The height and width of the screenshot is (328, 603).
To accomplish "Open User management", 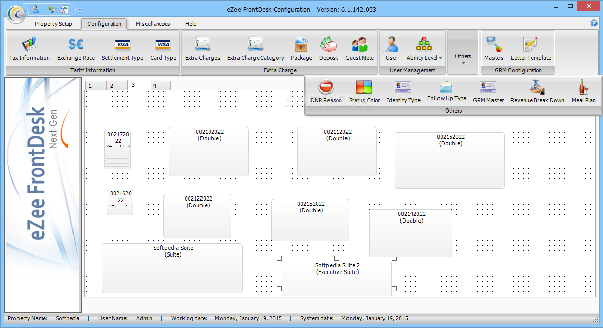I will tap(392, 49).
